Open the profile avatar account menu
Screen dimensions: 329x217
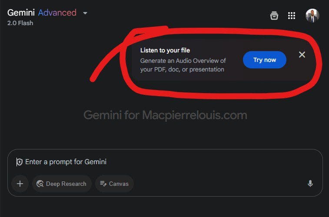click(312, 16)
